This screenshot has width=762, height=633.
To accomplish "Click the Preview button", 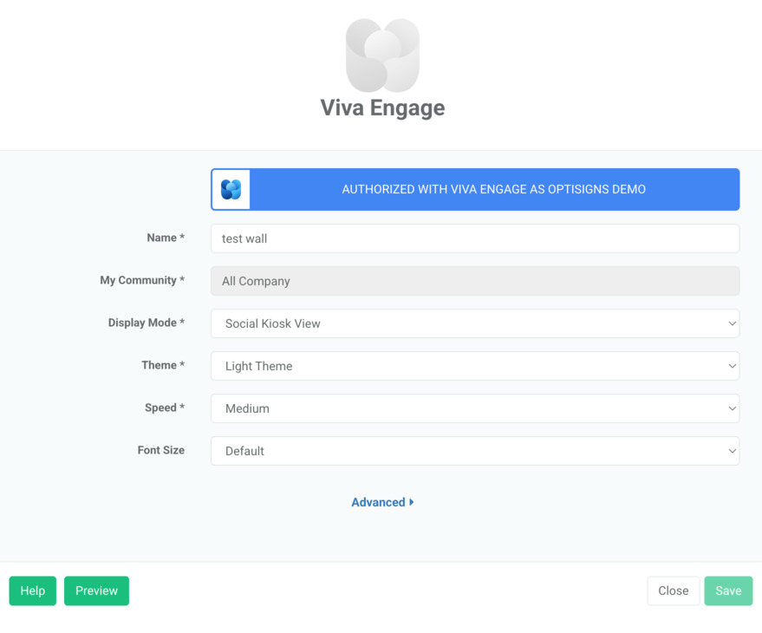I will (97, 591).
